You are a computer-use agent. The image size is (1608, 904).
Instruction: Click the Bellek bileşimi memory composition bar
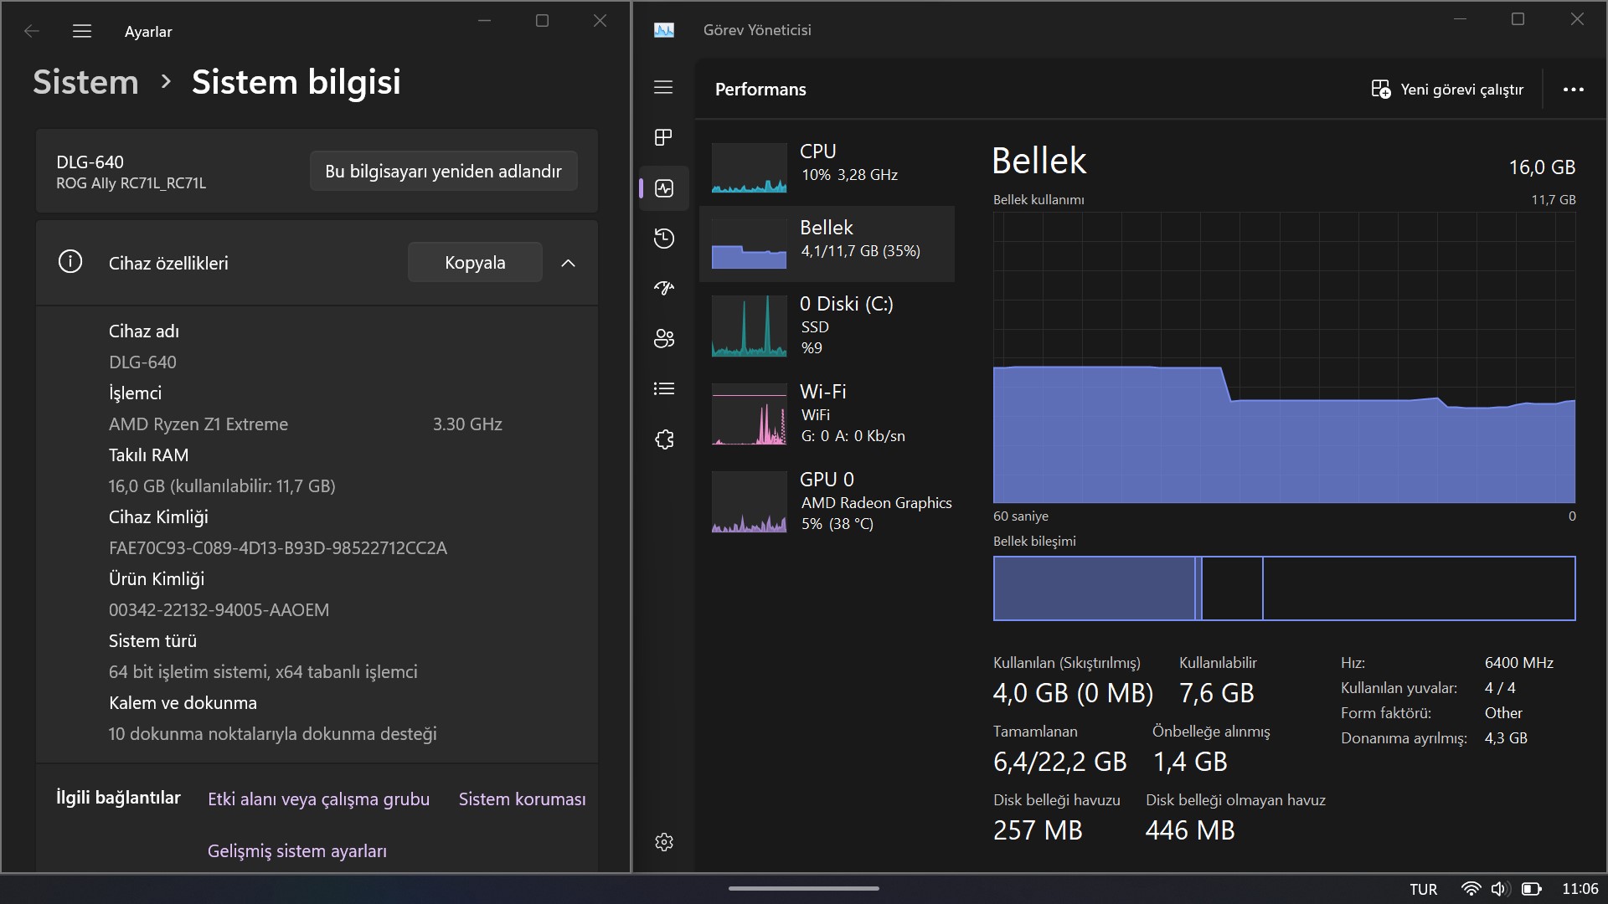pos(1284,588)
